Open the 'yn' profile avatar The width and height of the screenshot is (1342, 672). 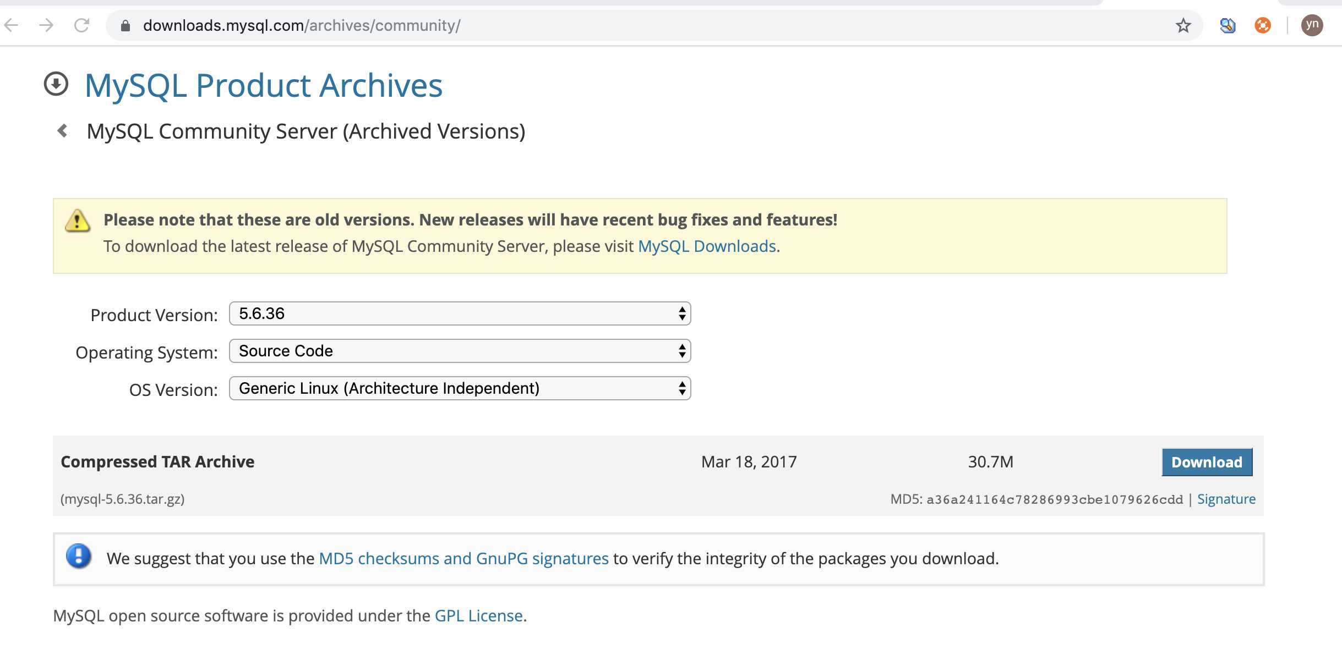click(1312, 25)
